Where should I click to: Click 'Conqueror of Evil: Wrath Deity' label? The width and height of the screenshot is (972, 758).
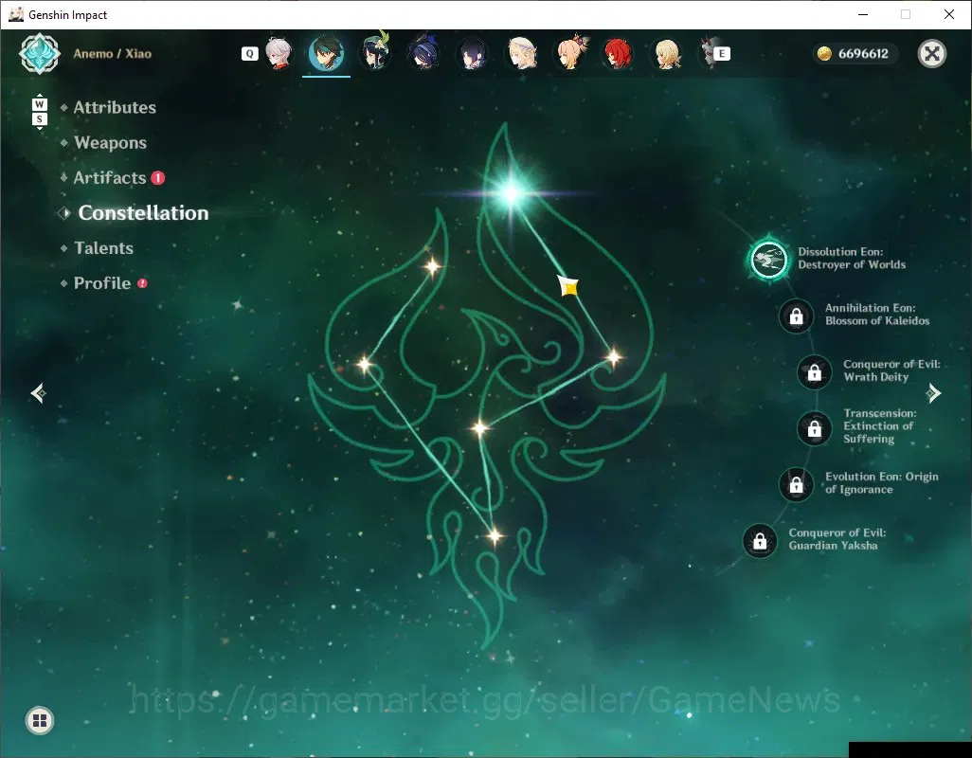(x=891, y=370)
